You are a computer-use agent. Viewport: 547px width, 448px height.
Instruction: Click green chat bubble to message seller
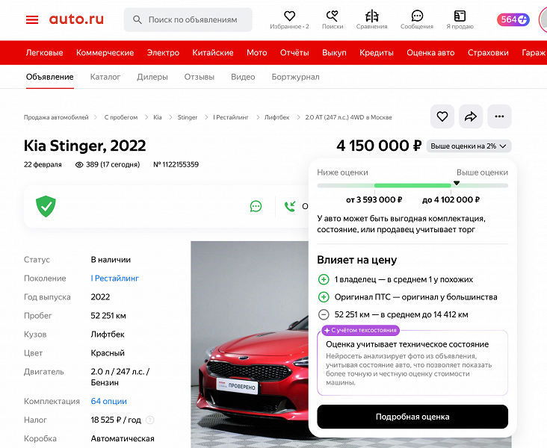(x=256, y=206)
